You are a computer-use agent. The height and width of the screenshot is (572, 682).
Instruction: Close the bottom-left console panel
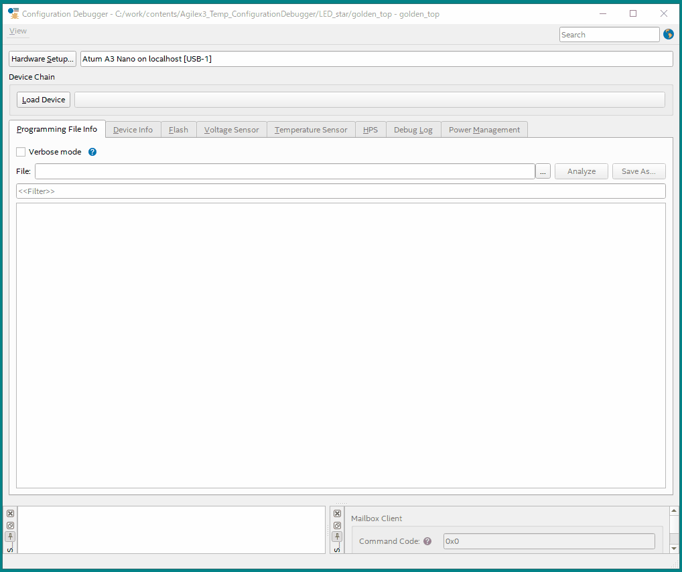10,514
